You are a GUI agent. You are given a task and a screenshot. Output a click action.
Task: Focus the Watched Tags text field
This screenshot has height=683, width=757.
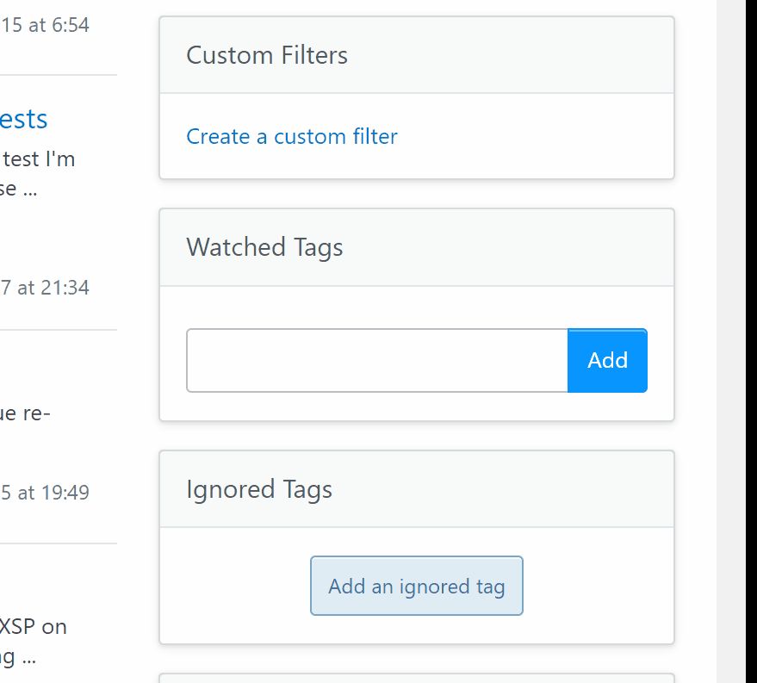[x=377, y=360]
